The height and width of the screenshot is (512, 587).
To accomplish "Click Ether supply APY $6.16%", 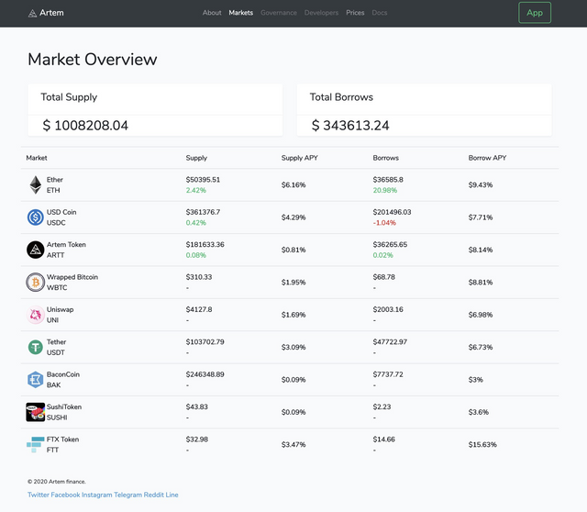I will pos(293,185).
